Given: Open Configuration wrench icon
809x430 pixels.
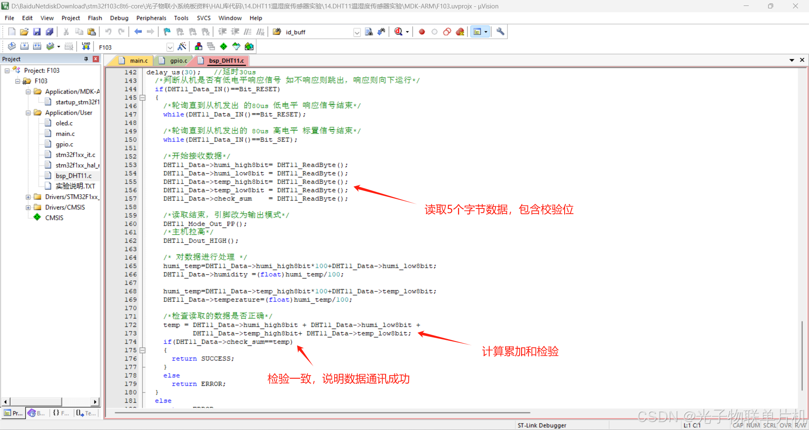Looking at the screenshot, I should click(500, 32).
